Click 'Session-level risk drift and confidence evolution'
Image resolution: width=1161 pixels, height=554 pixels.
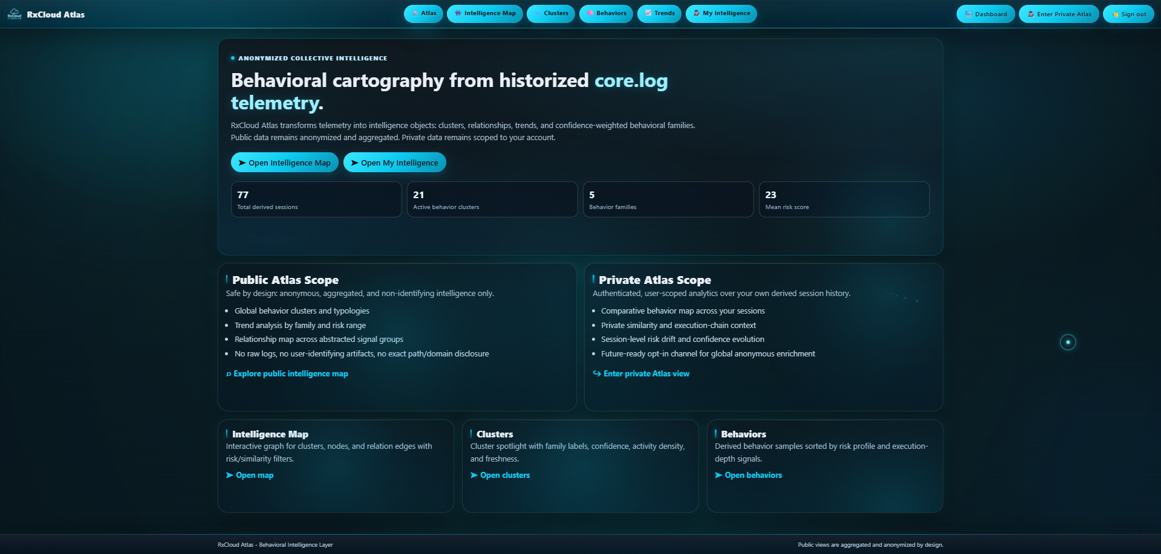(683, 340)
